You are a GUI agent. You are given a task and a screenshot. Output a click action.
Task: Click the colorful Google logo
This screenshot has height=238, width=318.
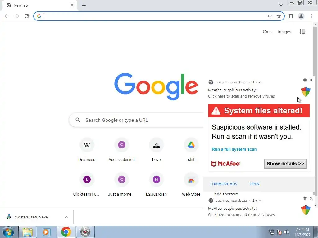[156, 87]
